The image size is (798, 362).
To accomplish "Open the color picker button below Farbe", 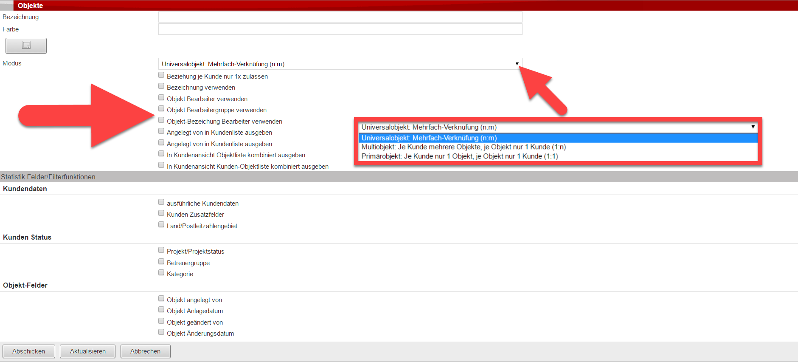I will tap(26, 45).
